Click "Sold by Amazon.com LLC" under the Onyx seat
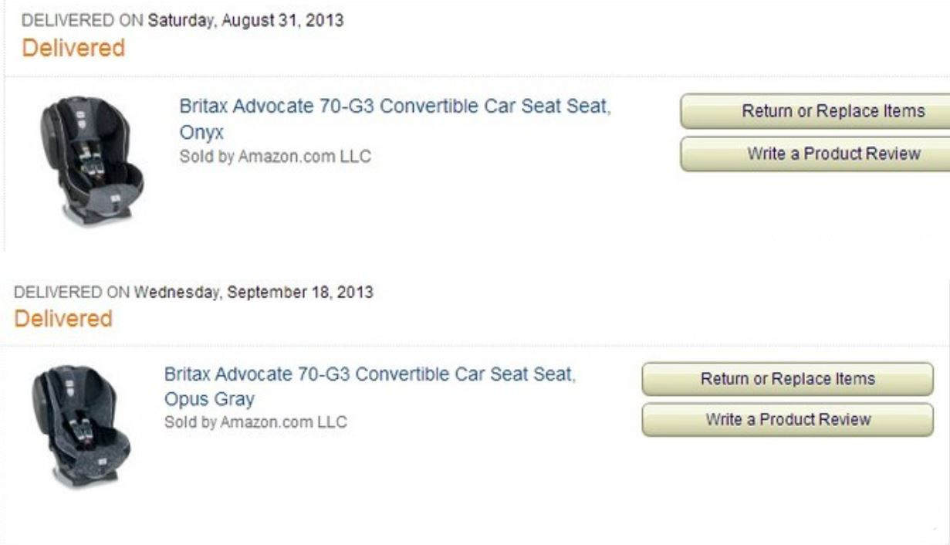Viewport: 950px width, 545px height. coord(276,157)
